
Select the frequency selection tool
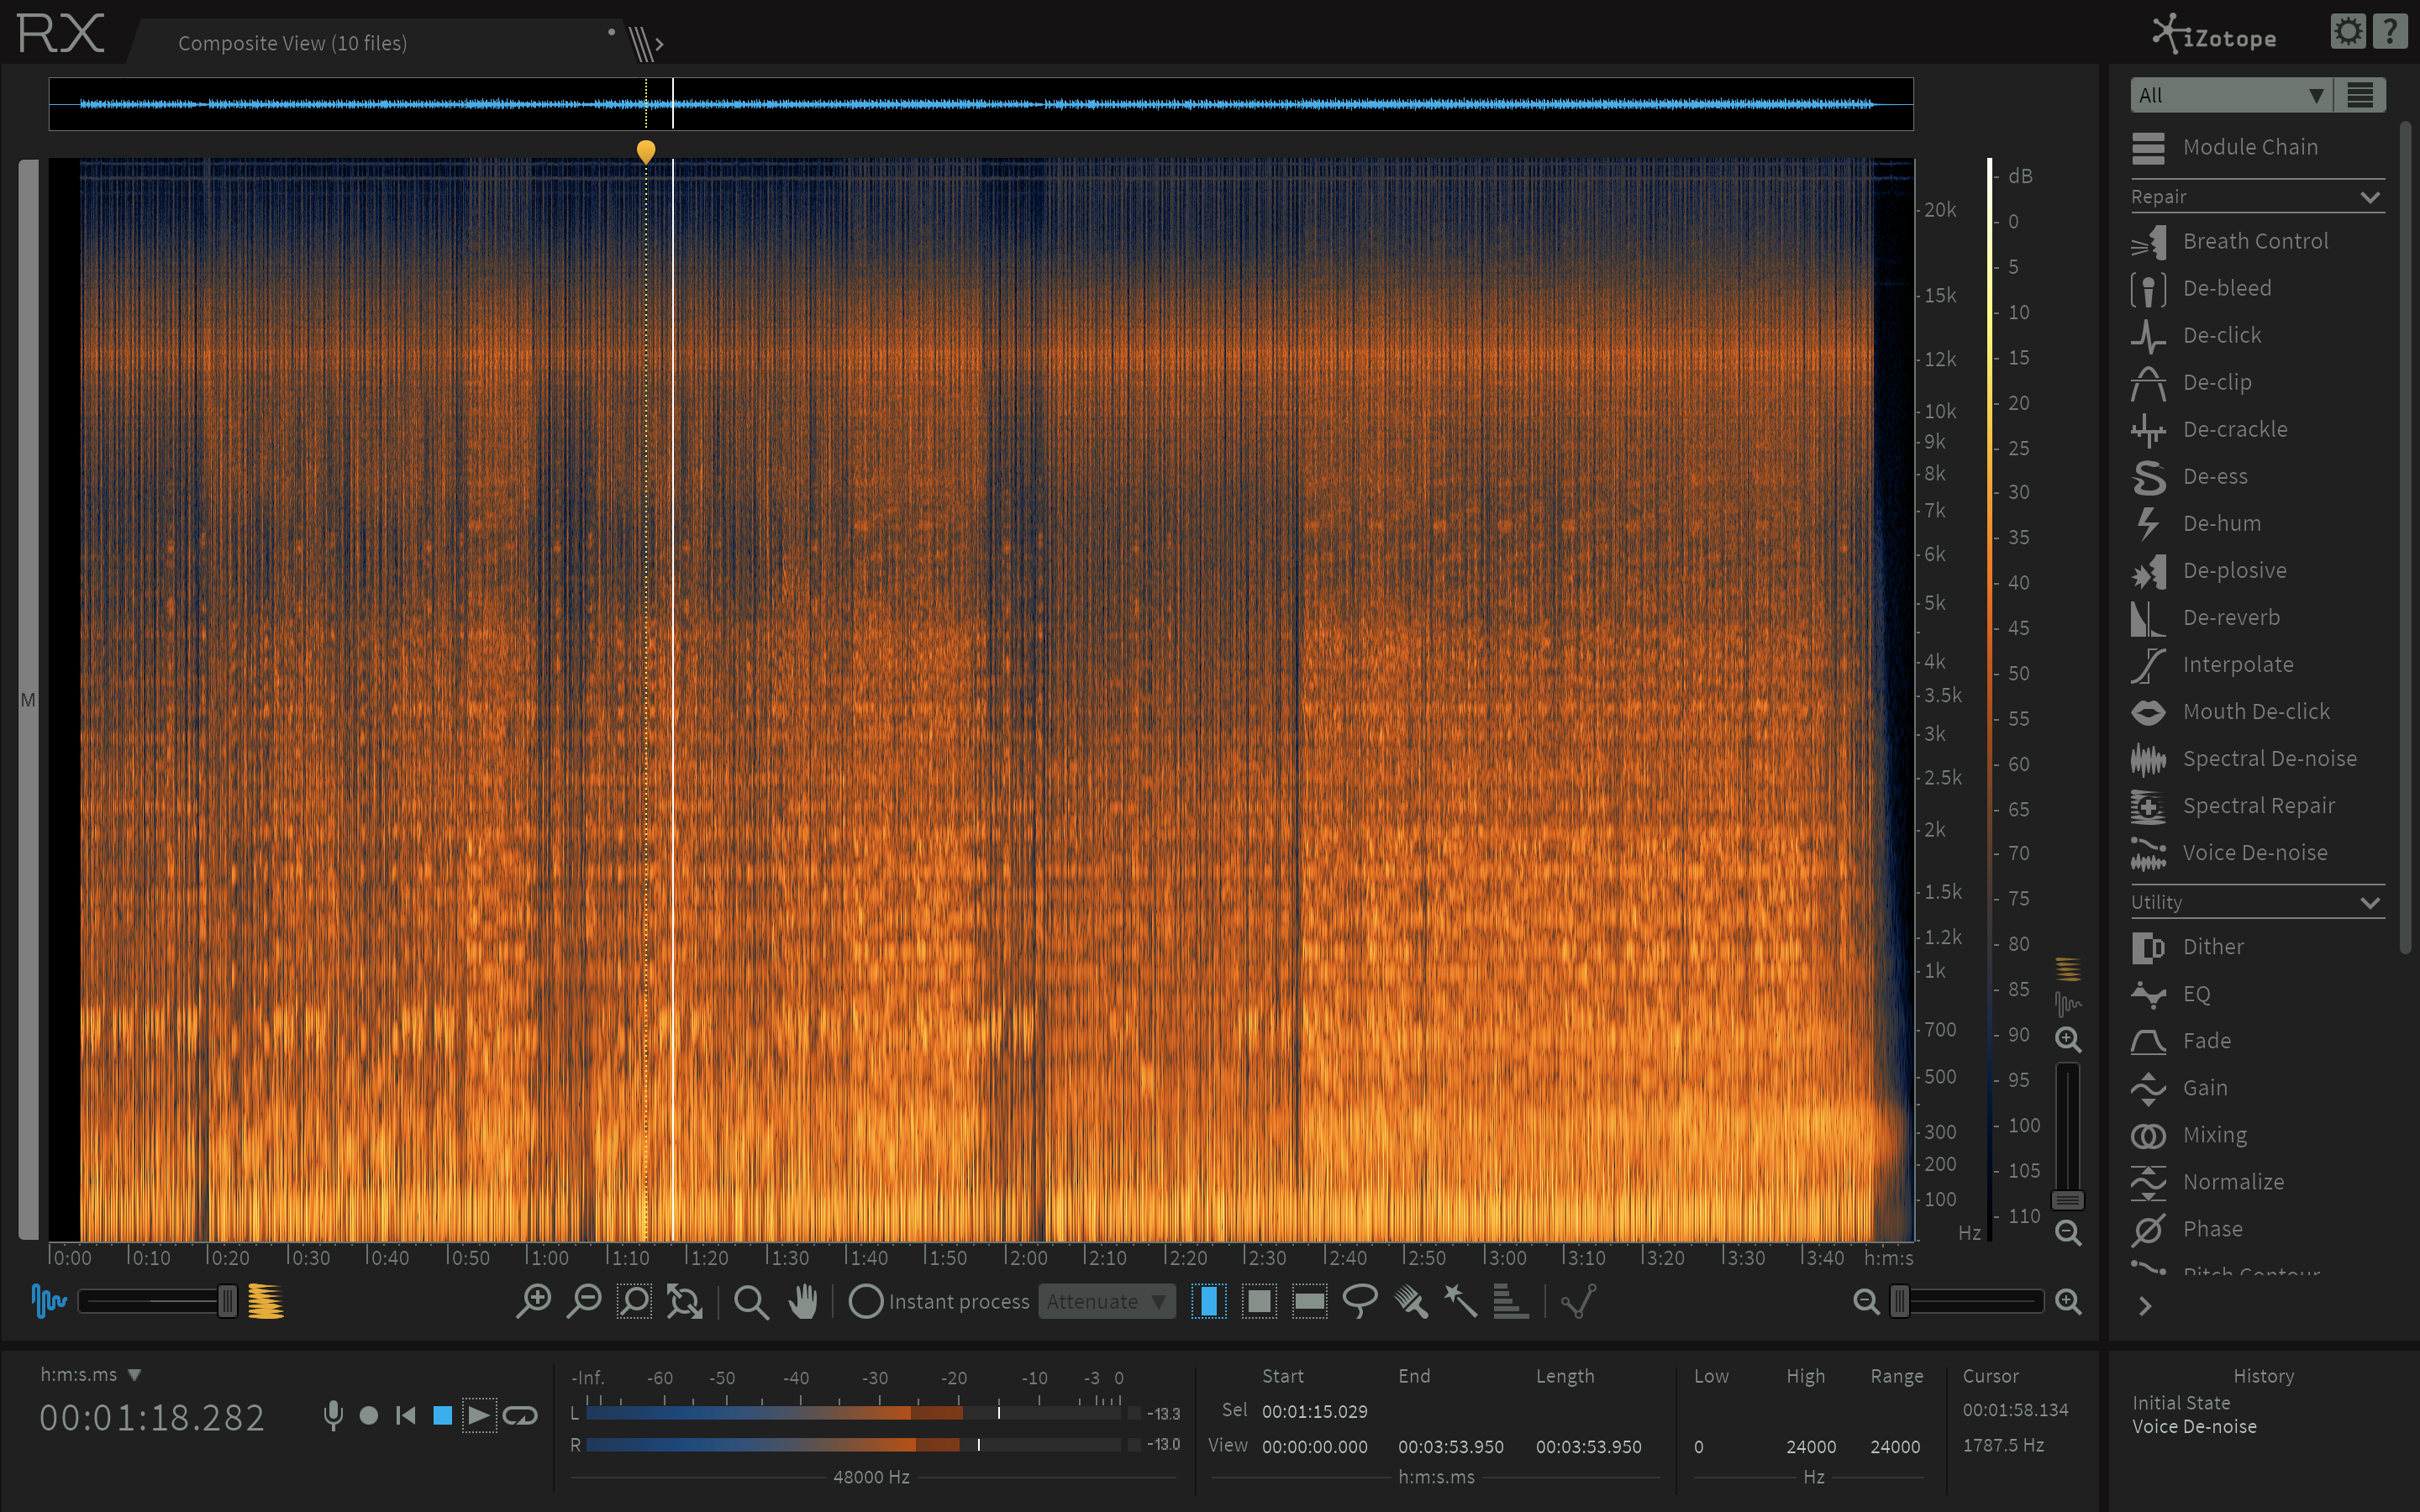1309,1301
